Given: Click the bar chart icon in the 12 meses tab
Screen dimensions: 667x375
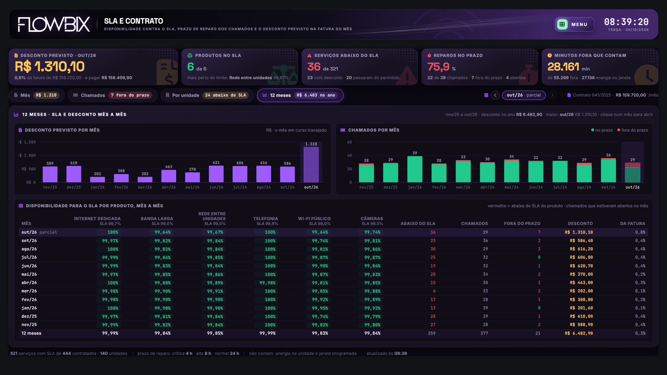Looking at the screenshot, I should coord(265,95).
